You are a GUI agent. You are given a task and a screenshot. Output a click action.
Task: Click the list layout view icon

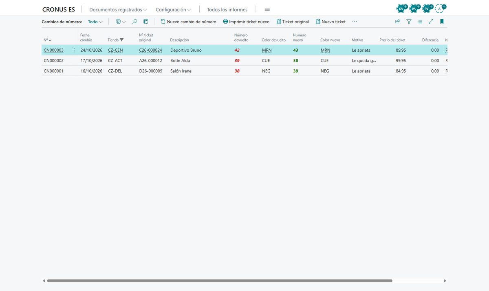coord(146,22)
